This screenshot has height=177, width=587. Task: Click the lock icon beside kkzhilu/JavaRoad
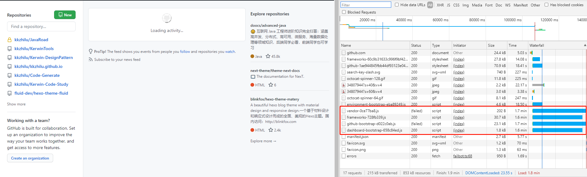pos(10,40)
